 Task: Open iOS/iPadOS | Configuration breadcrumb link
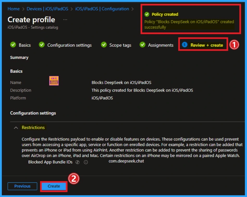pos(102,9)
